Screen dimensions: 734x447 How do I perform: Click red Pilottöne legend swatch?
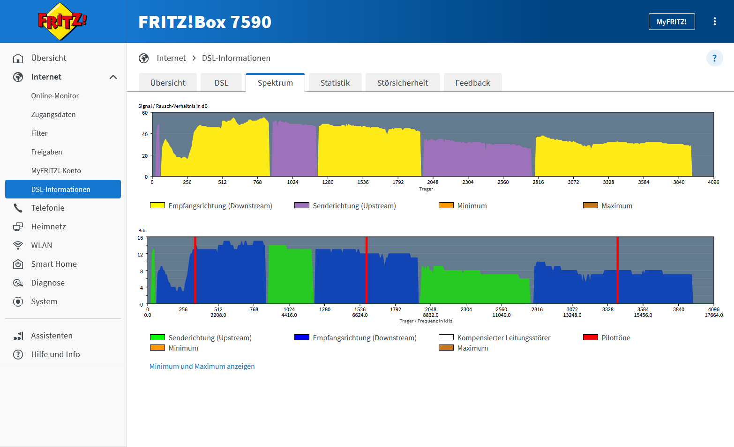point(591,337)
